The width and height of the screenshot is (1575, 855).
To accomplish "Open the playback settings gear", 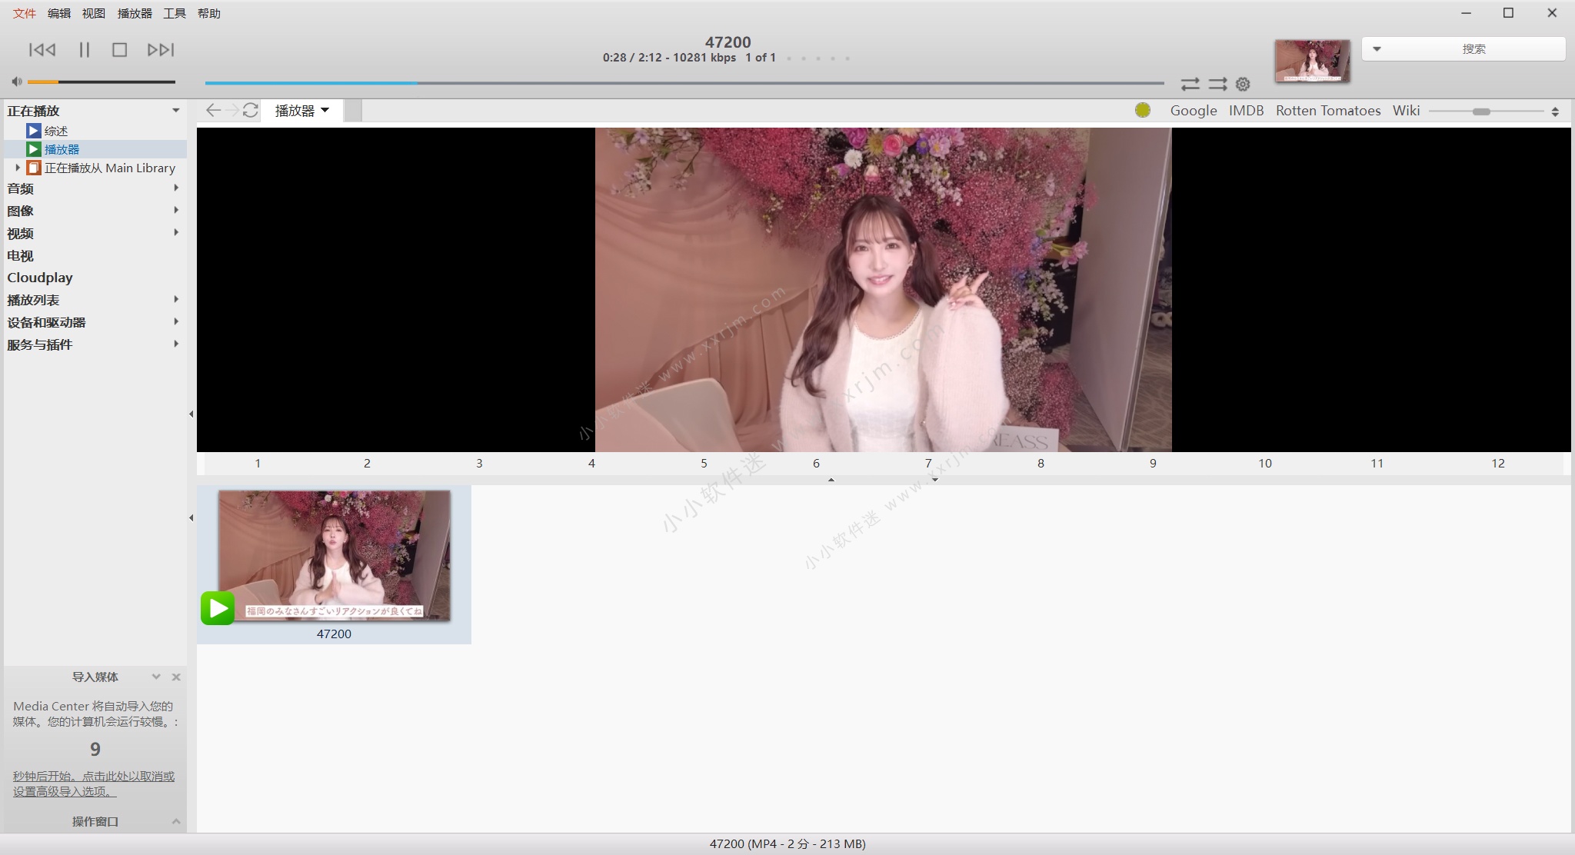I will pos(1242,84).
